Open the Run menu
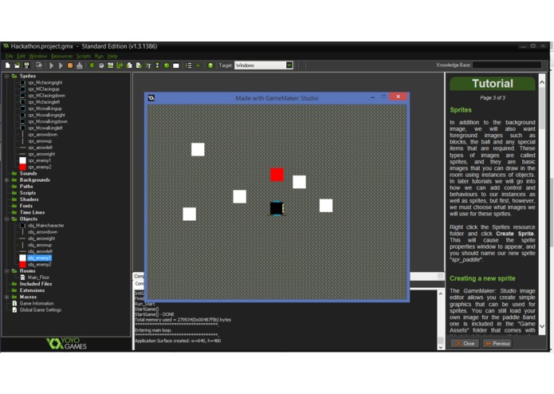This screenshot has width=554, height=394. click(x=100, y=56)
